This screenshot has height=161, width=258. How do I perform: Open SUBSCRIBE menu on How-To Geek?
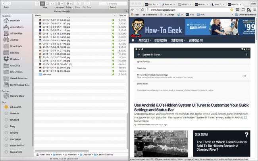[x=178, y=40]
